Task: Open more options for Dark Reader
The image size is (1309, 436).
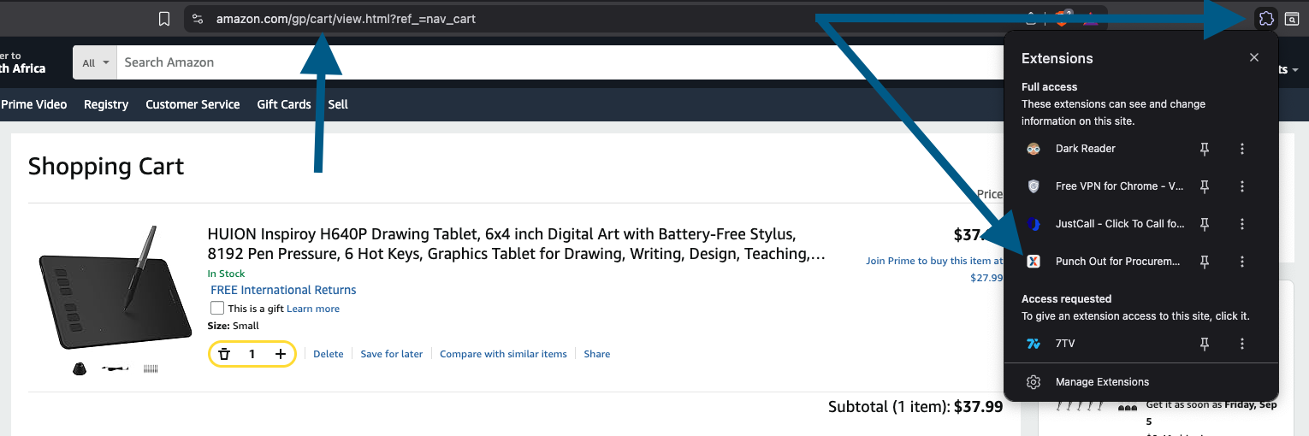Action: 1242,149
